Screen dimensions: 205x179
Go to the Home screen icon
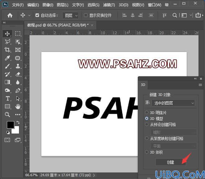[10, 15]
